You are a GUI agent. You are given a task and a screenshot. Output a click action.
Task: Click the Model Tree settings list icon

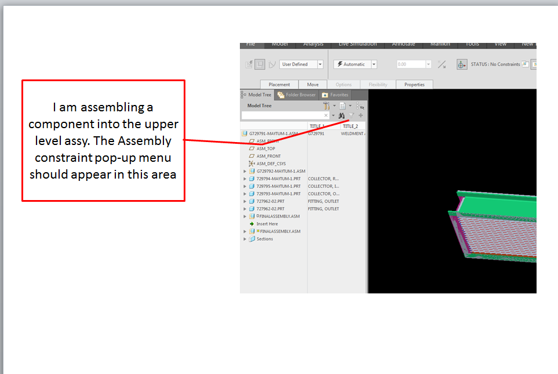tap(343, 106)
